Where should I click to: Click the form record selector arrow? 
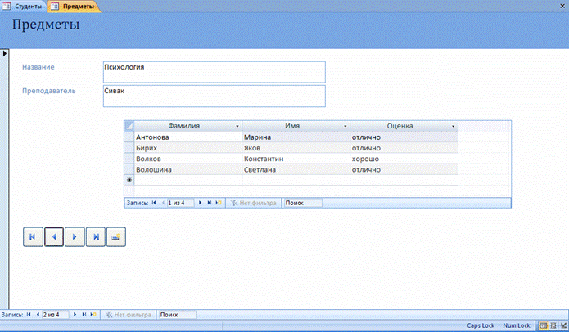[4, 54]
